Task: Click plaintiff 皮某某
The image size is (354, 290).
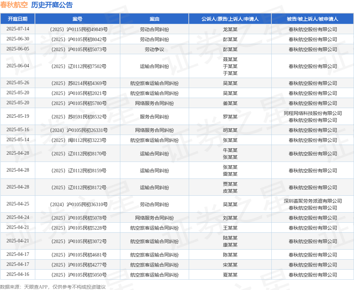Action: pos(230,191)
